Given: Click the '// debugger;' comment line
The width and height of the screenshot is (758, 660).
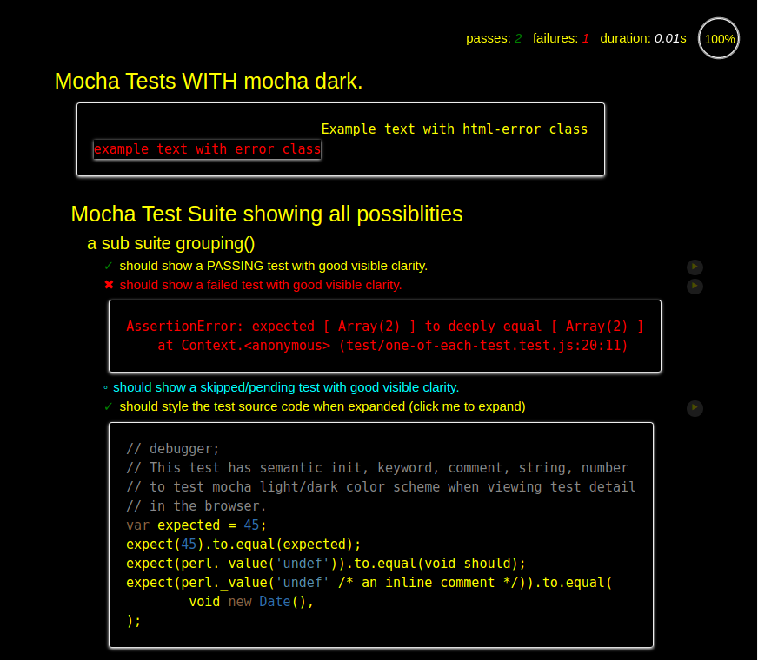Looking at the screenshot, I should point(173,449).
